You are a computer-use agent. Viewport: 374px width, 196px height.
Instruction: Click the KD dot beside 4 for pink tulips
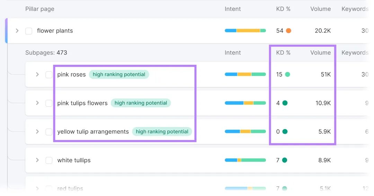point(285,103)
